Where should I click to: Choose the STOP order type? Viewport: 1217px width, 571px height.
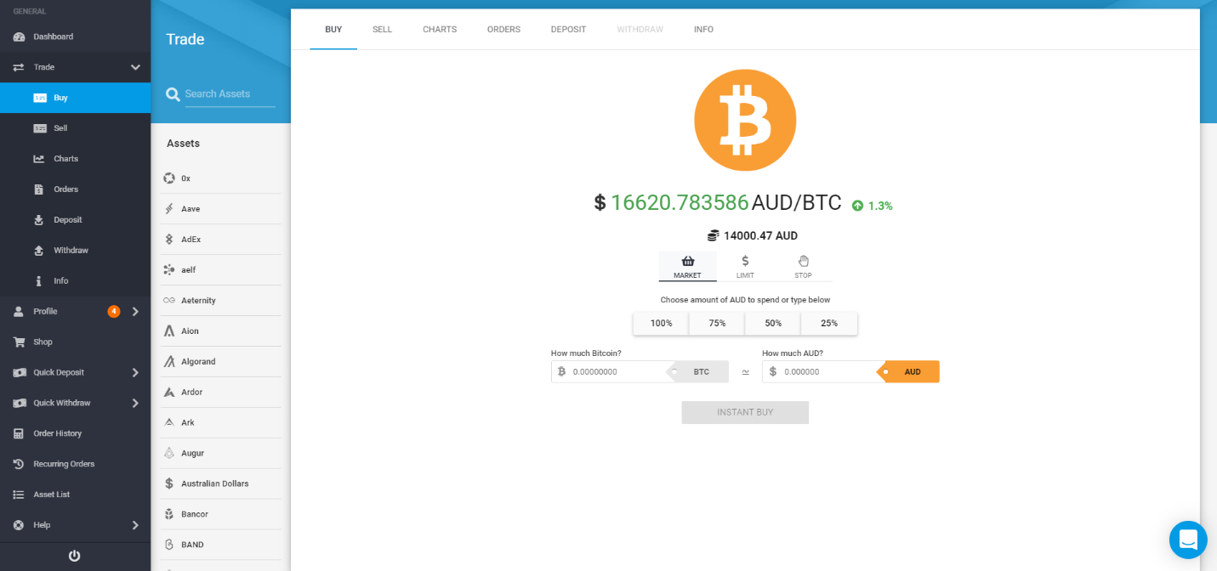(x=803, y=267)
